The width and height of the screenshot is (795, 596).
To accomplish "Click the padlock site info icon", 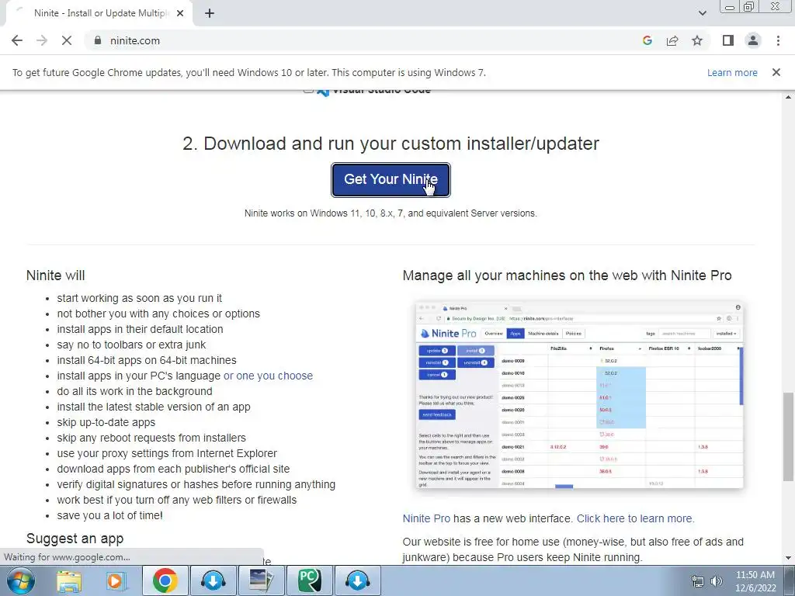I will [x=98, y=40].
